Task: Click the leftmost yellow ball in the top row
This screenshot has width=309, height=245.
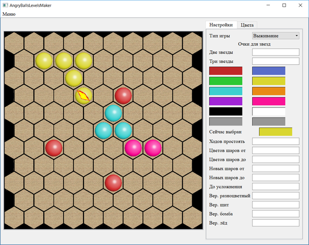Action: point(44,61)
